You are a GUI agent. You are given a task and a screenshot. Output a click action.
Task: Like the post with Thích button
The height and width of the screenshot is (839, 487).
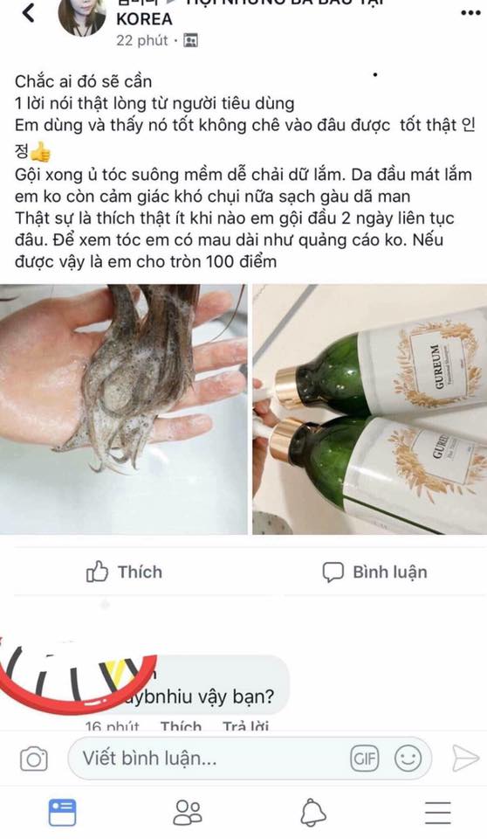[x=124, y=572]
